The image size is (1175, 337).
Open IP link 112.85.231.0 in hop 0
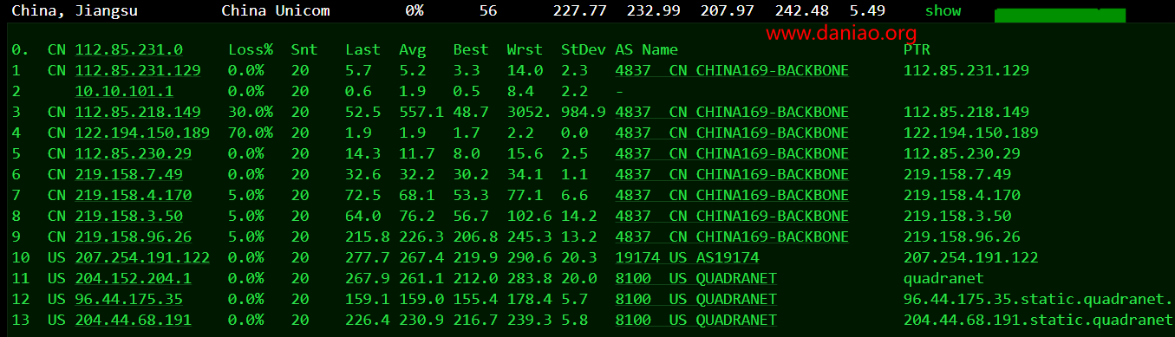click(x=129, y=50)
